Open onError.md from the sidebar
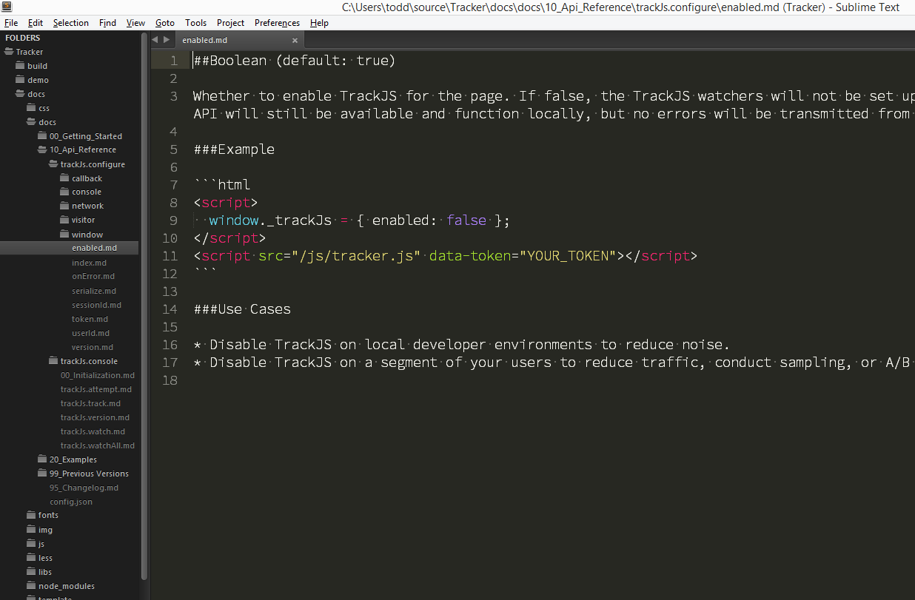This screenshot has width=915, height=600. click(x=93, y=277)
